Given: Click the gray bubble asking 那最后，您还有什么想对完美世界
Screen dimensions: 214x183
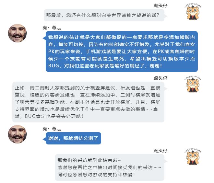Looking at the screenshot, I should [104, 15].
